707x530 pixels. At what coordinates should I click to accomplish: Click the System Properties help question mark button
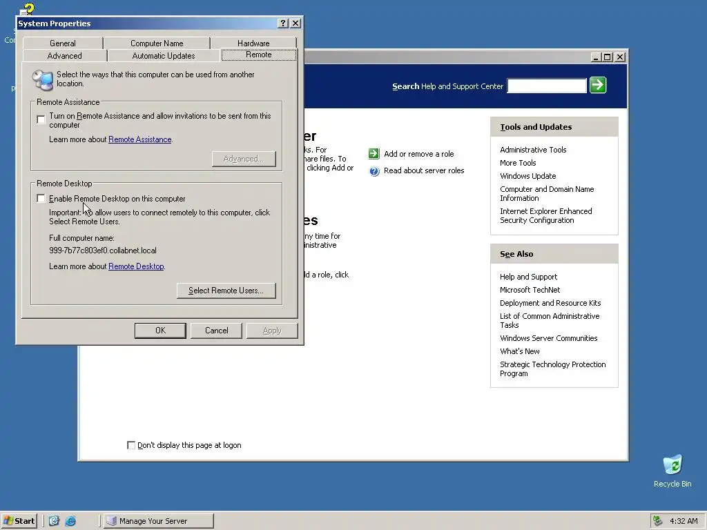click(282, 23)
